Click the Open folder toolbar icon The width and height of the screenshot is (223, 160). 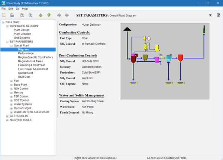[12, 15]
